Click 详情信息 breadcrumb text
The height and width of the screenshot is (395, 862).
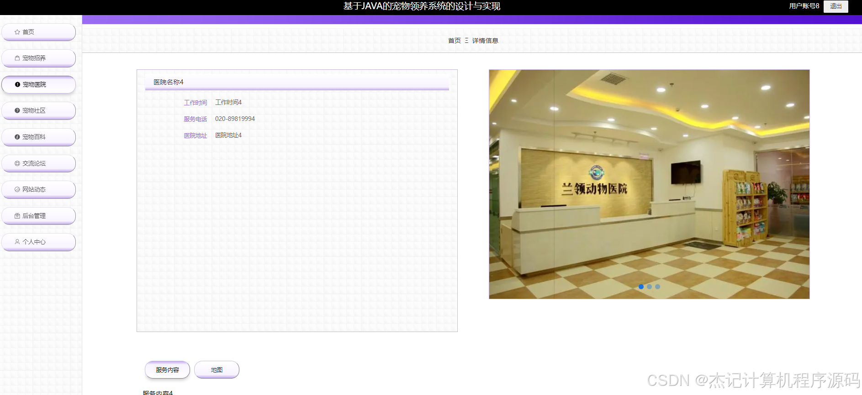pos(485,41)
